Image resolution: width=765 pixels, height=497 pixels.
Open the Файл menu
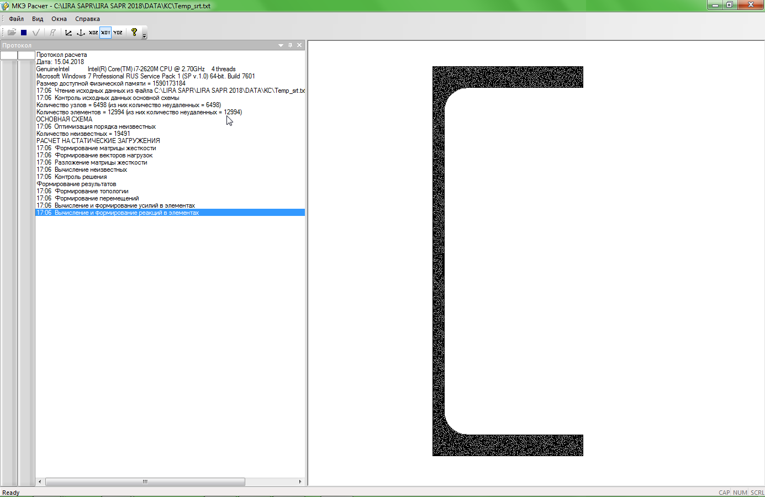(16, 19)
